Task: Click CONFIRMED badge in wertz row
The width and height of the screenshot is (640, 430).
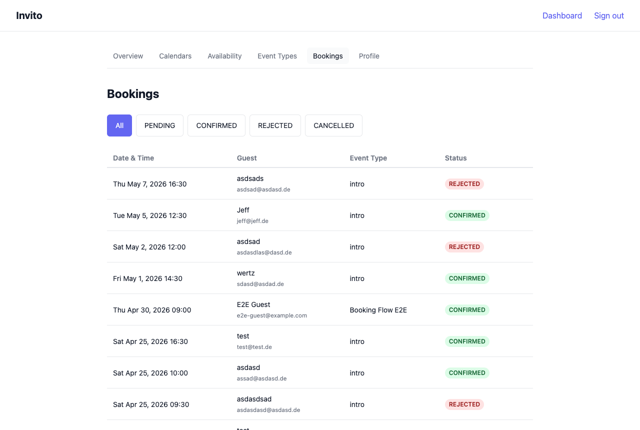Action: (467, 278)
